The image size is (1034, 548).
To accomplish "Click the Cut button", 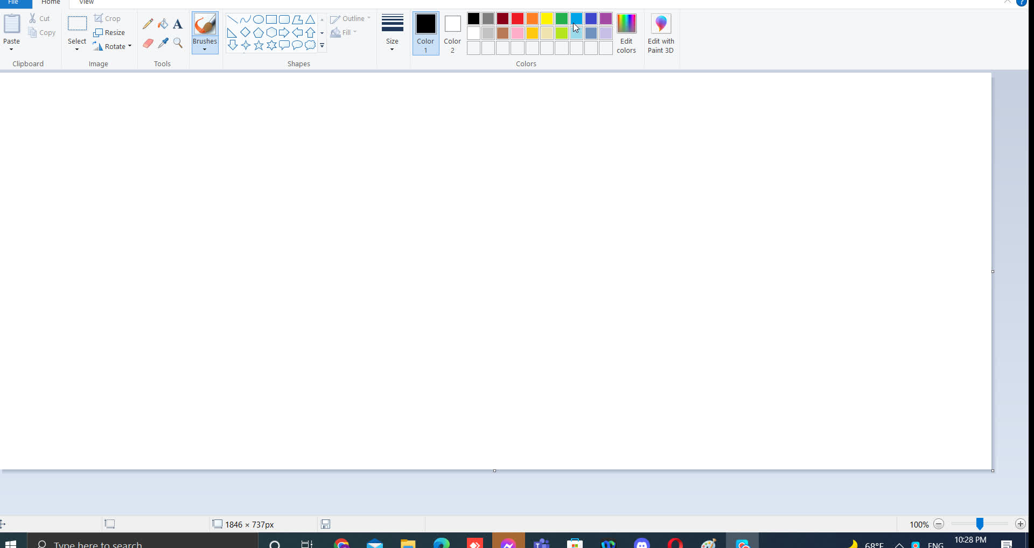I will click(39, 18).
